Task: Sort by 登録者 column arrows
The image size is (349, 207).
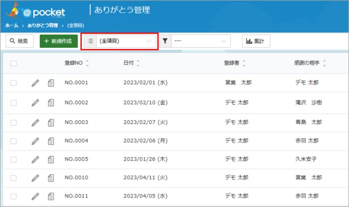Action: pos(244,63)
